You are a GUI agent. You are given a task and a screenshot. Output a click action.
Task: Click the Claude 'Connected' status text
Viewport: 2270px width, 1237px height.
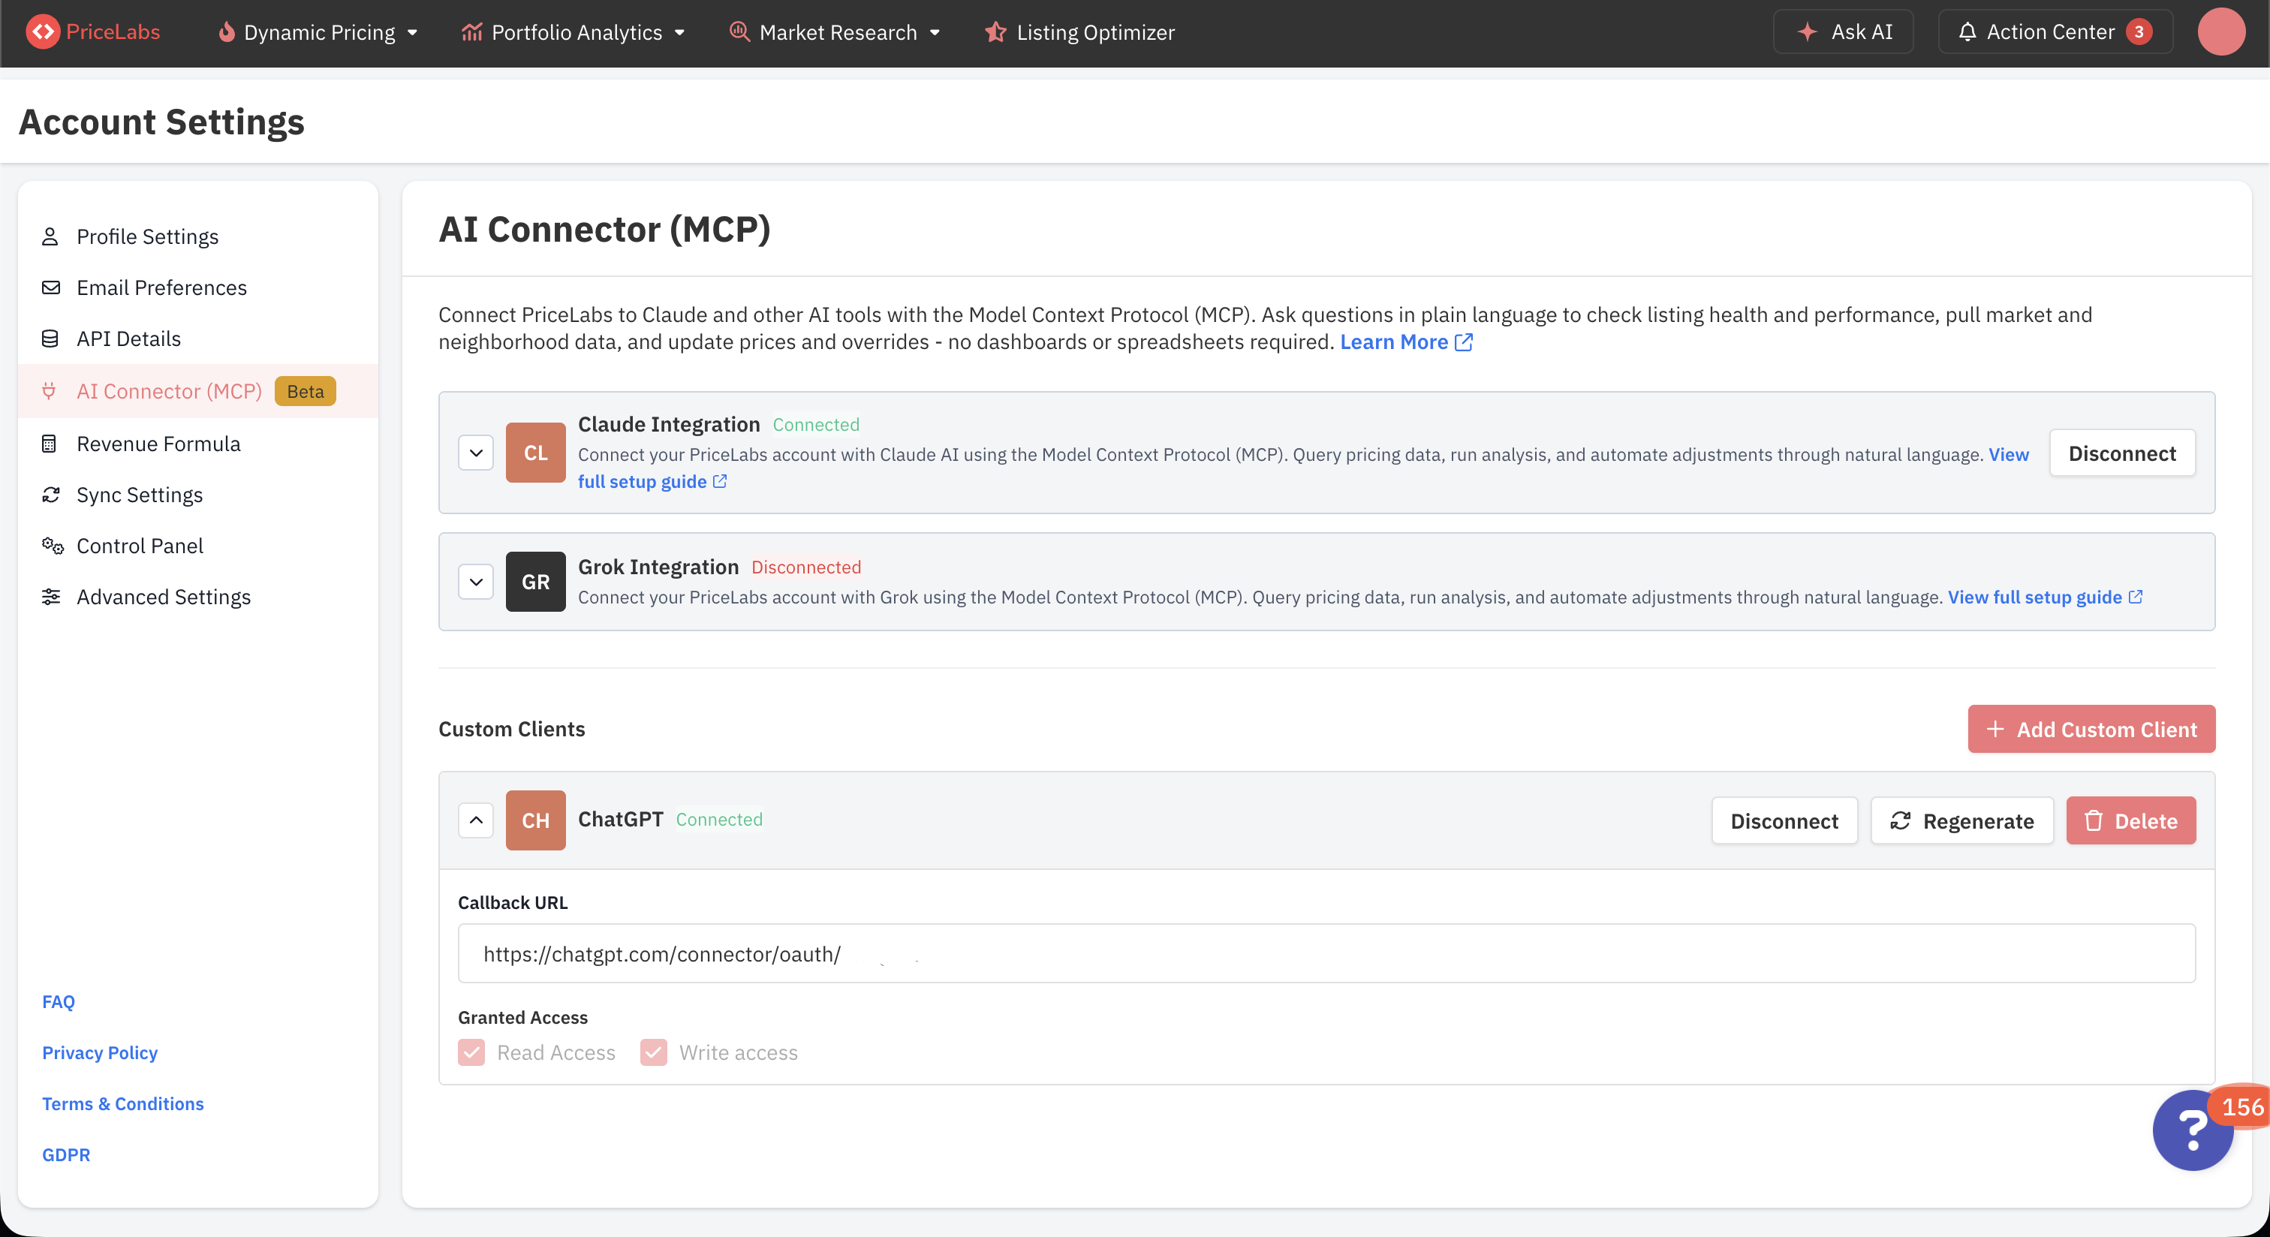(x=816, y=425)
